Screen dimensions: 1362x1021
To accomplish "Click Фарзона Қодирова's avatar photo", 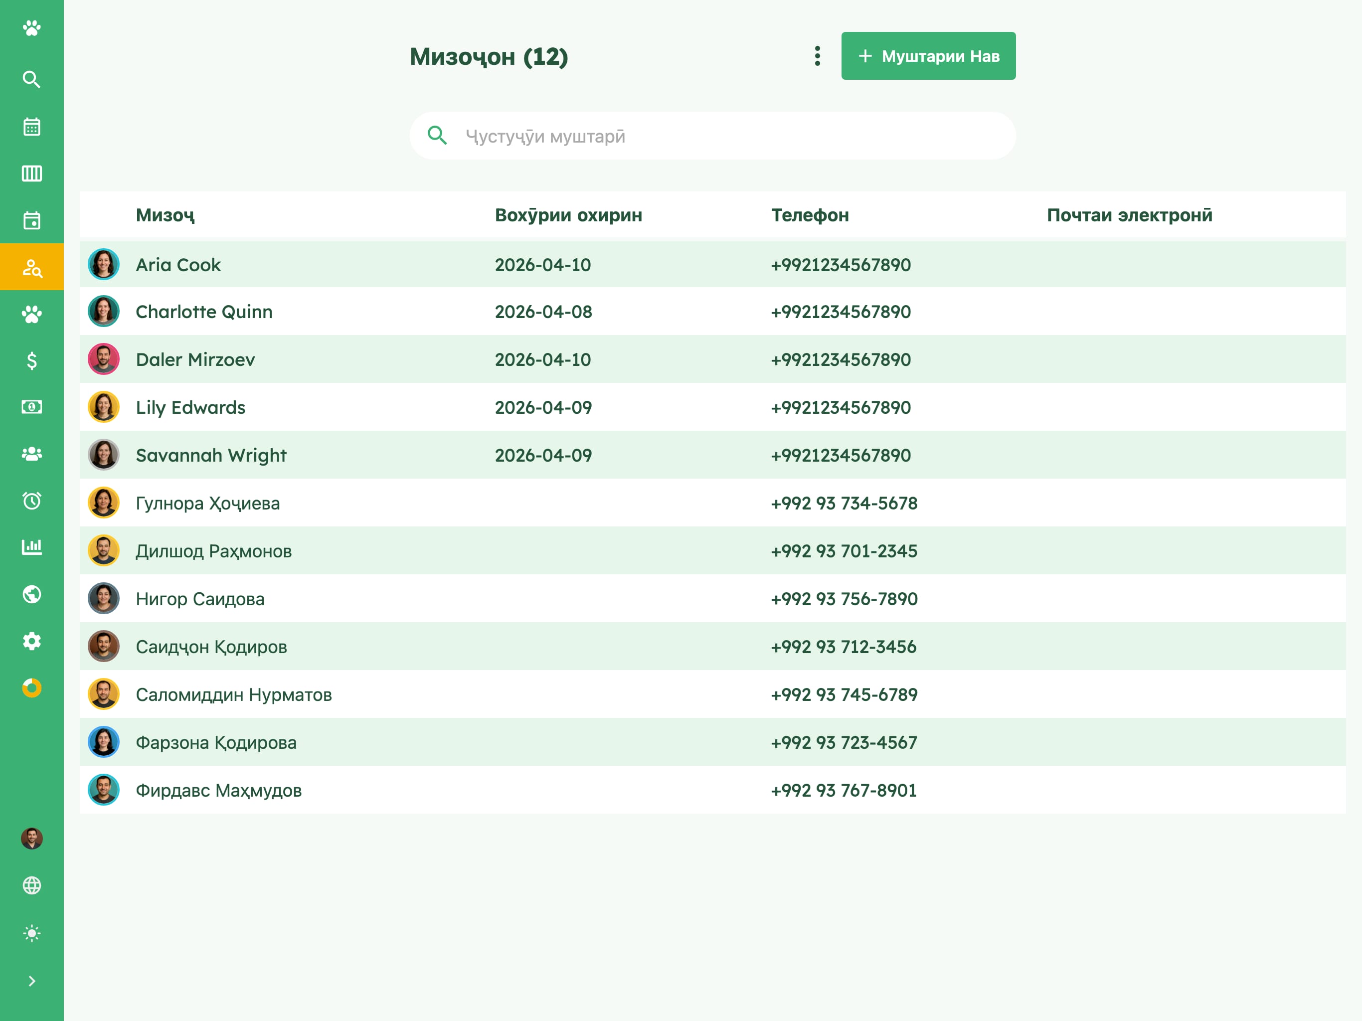I will (x=103, y=743).
